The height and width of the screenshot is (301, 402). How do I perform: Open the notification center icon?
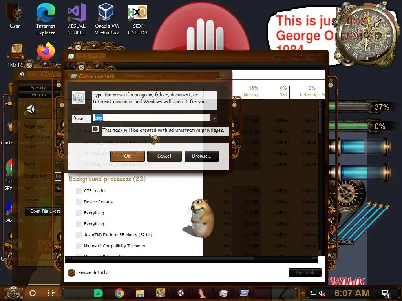386,294
